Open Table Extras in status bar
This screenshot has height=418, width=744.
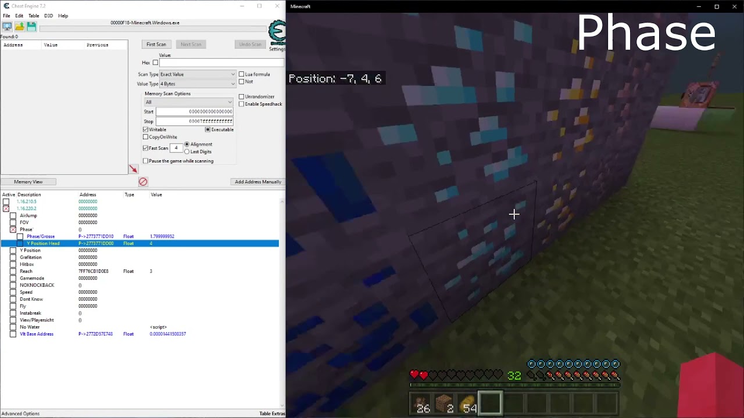[272, 413]
